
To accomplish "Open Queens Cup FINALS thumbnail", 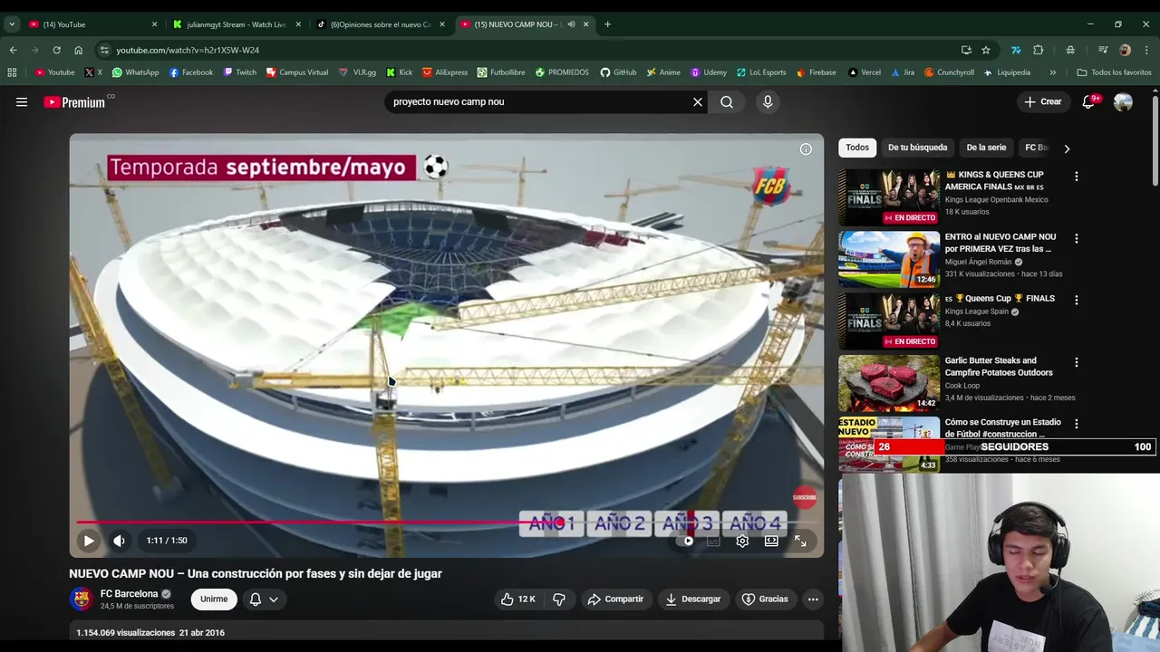I will pyautogui.click(x=889, y=321).
